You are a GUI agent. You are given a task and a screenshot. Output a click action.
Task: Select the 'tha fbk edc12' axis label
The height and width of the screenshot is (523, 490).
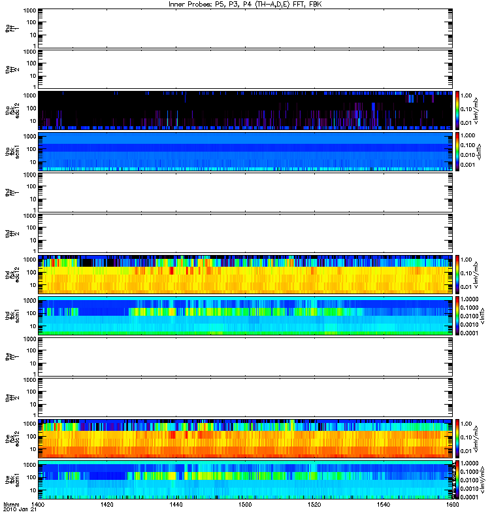click(x=12, y=110)
